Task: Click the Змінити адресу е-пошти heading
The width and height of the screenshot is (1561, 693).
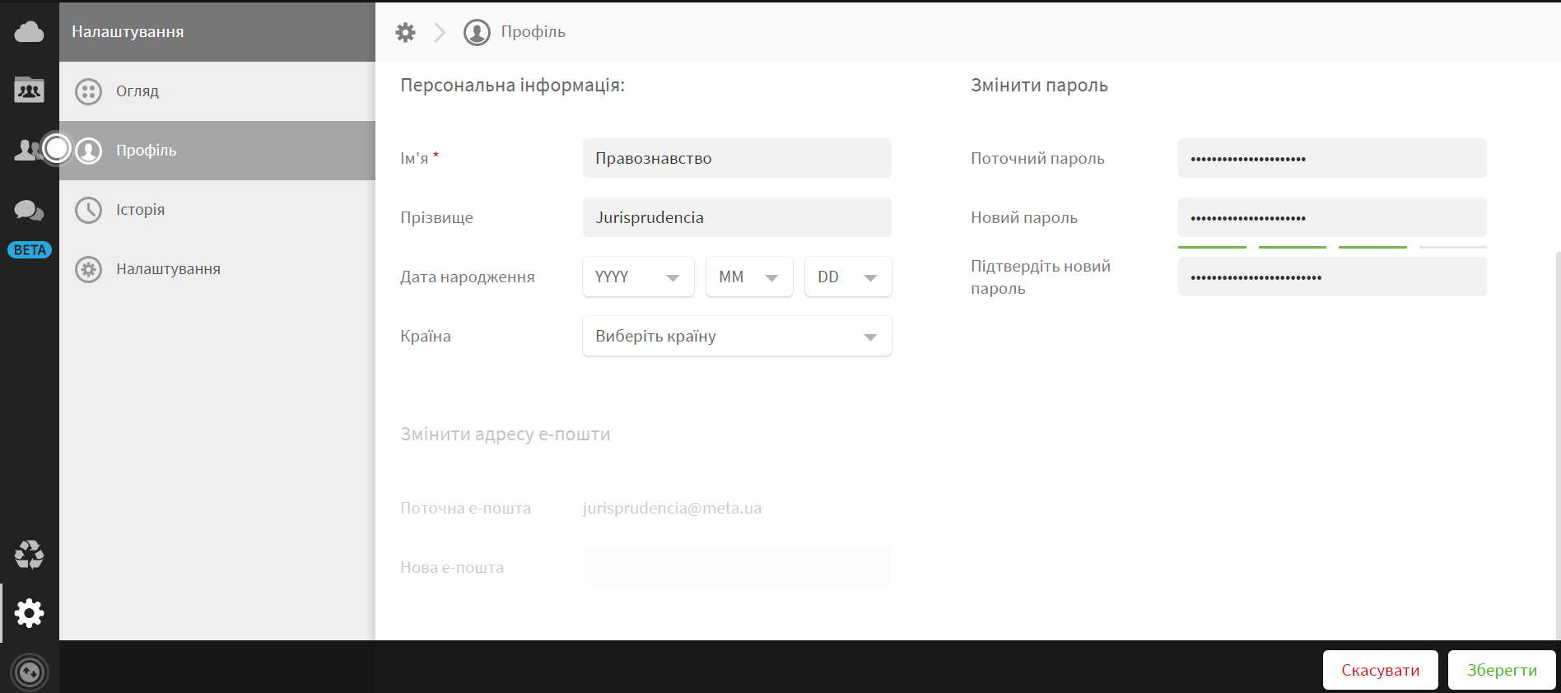Action: (506, 434)
